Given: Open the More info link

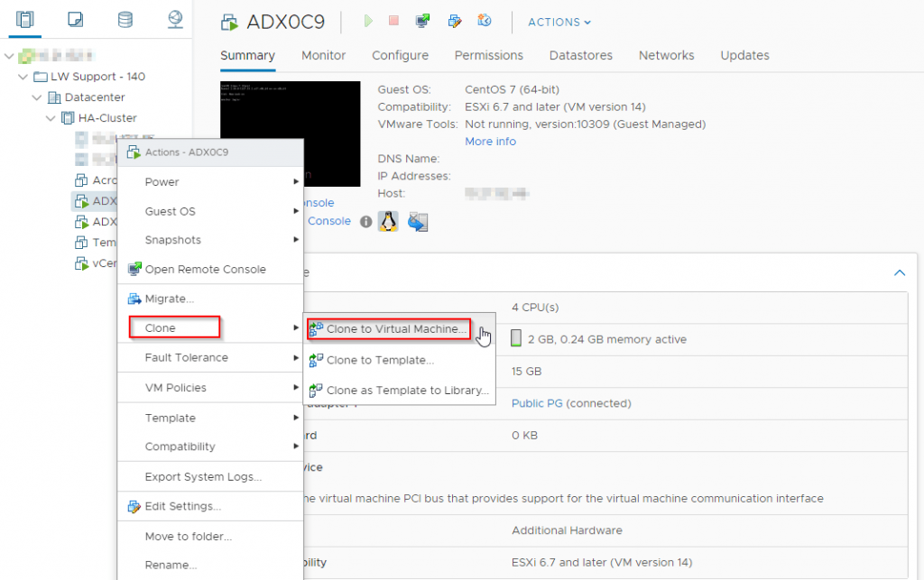Looking at the screenshot, I should (490, 141).
